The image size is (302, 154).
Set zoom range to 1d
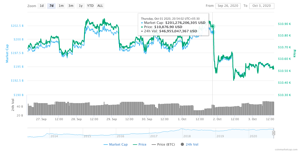tap(42, 6)
